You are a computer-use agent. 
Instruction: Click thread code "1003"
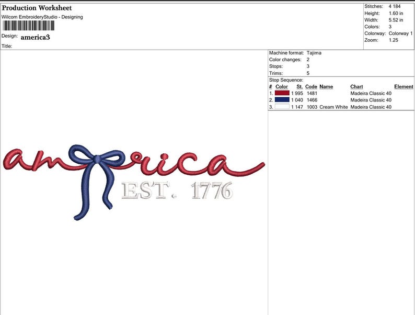[x=312, y=107]
